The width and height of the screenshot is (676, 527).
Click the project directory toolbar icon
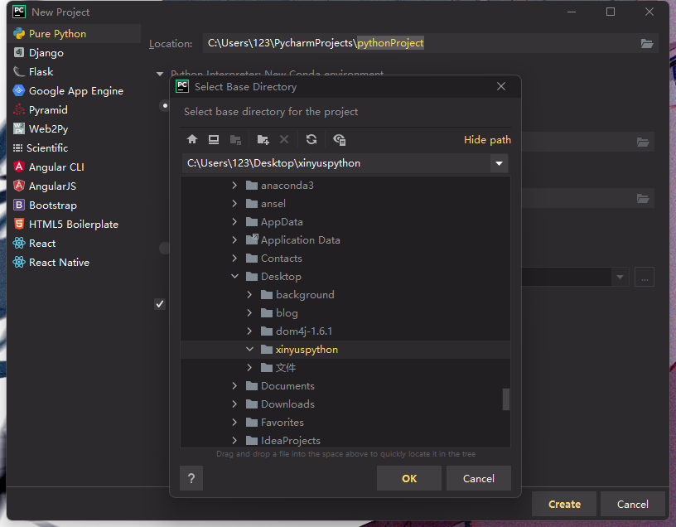pos(235,139)
